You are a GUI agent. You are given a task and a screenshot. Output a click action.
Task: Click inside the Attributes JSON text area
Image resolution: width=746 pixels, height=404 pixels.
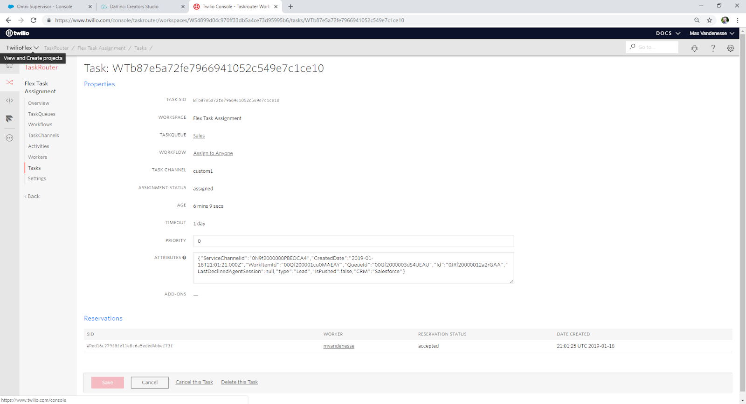click(x=353, y=268)
